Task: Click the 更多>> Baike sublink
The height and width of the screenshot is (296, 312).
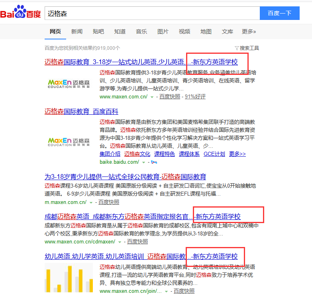Action: pyautogui.click(x=237, y=154)
